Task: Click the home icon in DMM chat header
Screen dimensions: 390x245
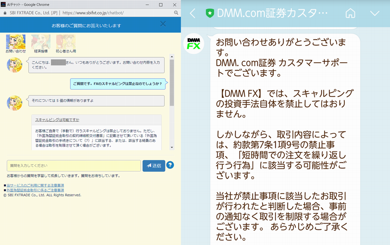Action: (x=350, y=13)
